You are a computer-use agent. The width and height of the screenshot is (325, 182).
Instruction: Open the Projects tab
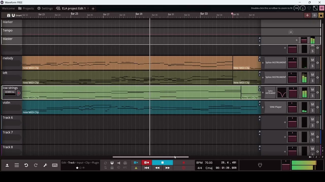[26, 8]
